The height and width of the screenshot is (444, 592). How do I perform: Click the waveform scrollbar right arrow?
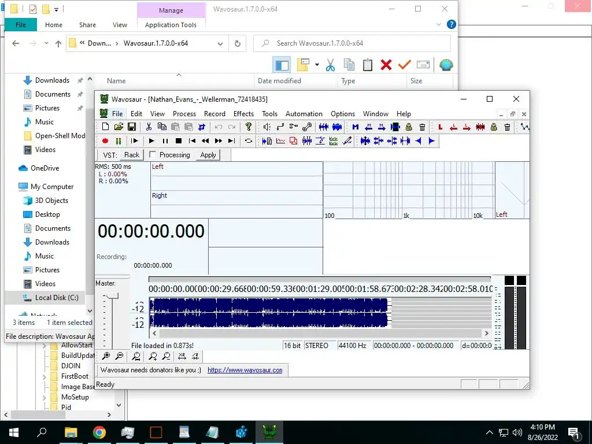[x=486, y=333]
